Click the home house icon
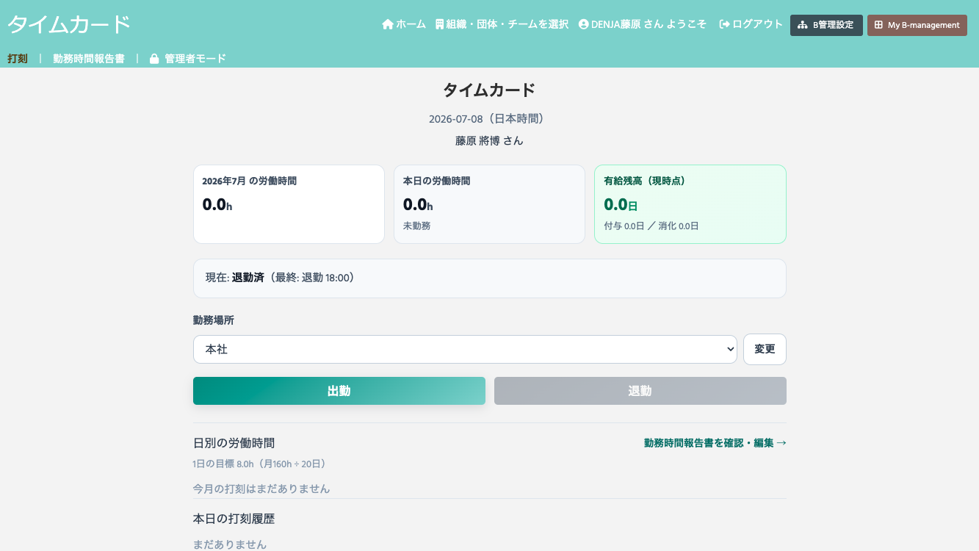Screen dimensions: 979x551 pos(388,24)
